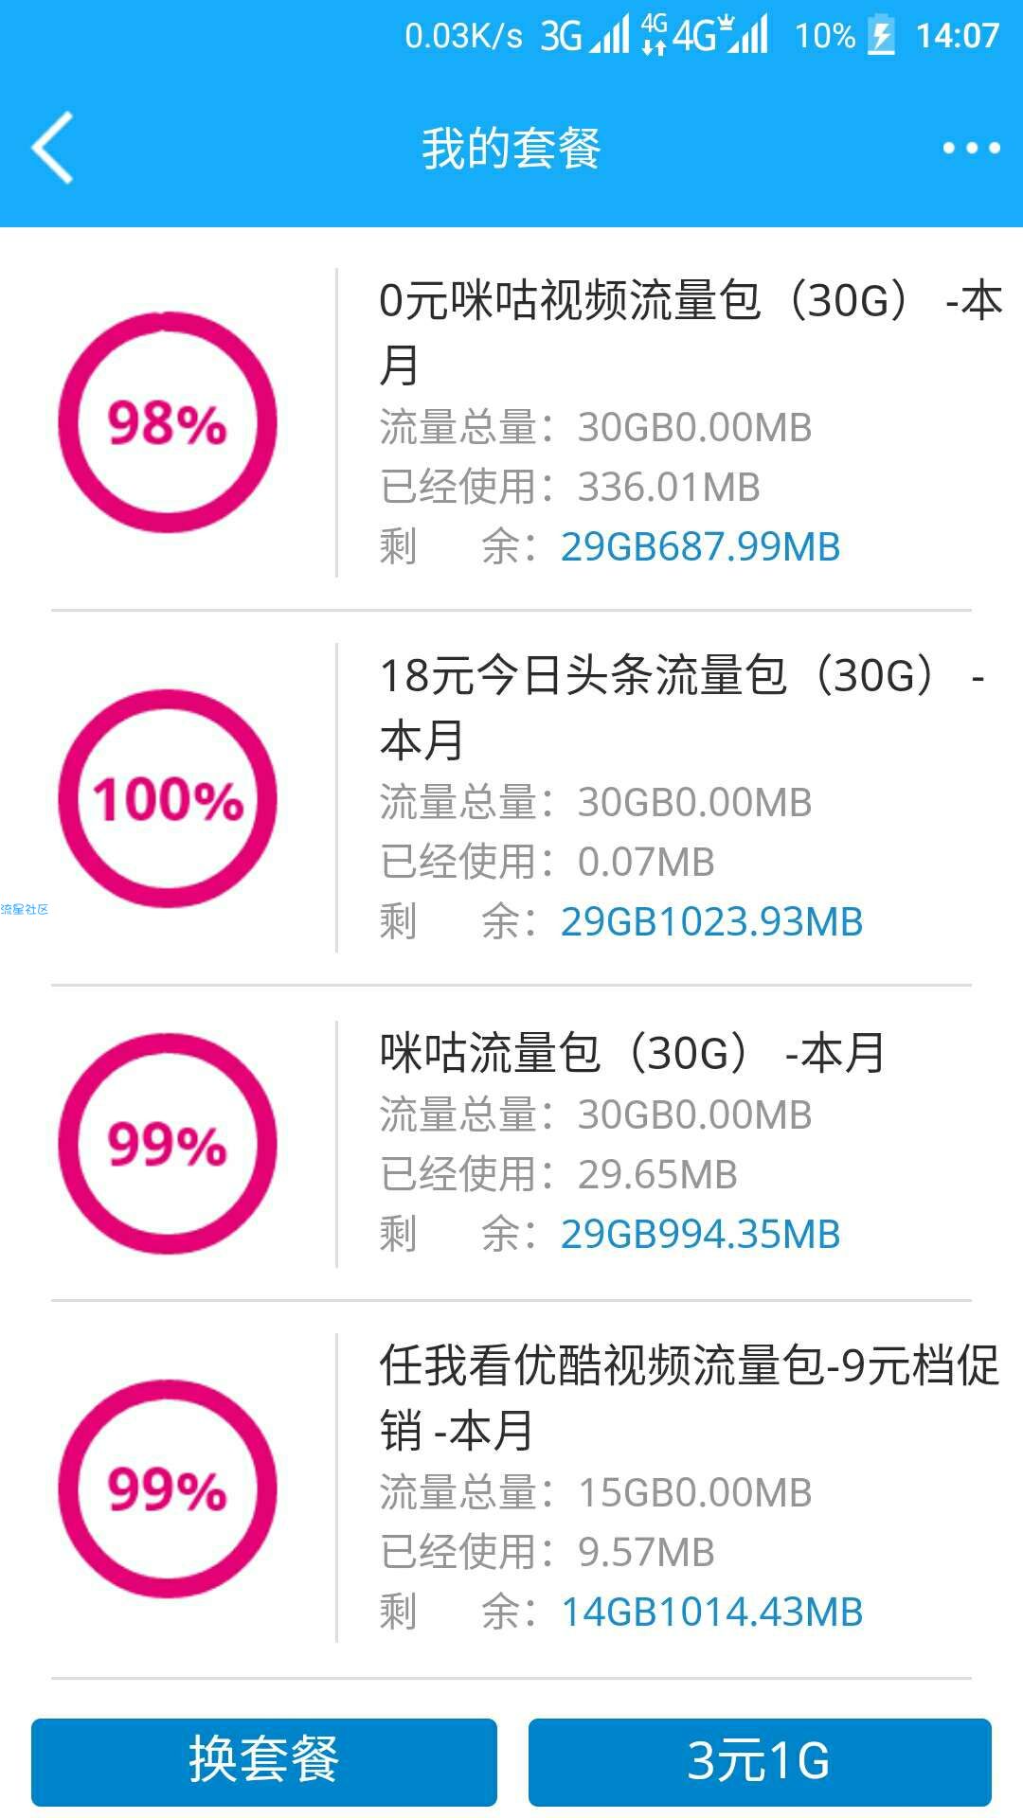Tap the remaining 14GB1014.43MB value

[712, 1613]
